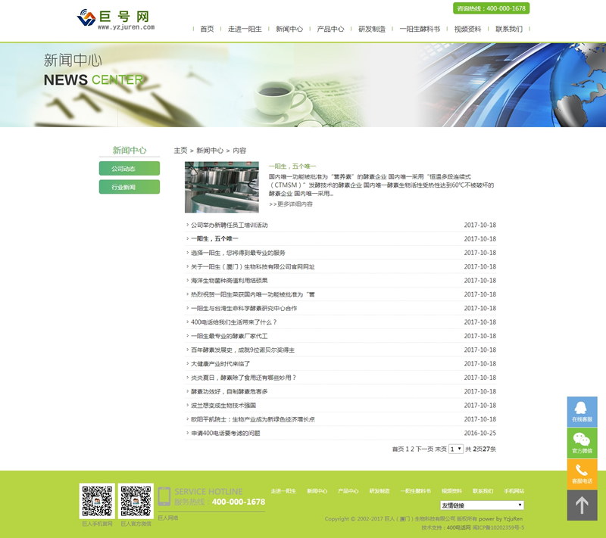Screen dimensions: 606x538
Task: Click the 巨人官方微信 QR code
Action: coord(136,501)
